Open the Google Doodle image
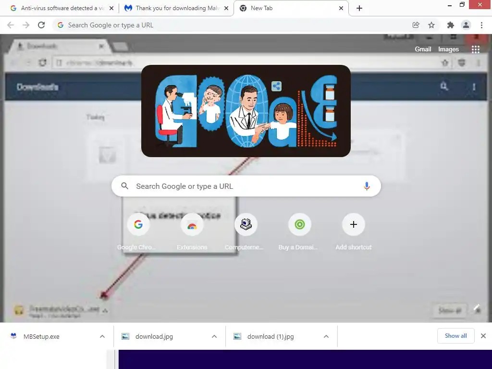This screenshot has width=492, height=369. (x=246, y=111)
